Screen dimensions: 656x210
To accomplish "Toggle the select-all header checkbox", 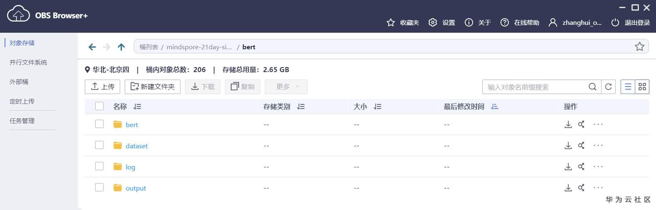I will pos(99,106).
